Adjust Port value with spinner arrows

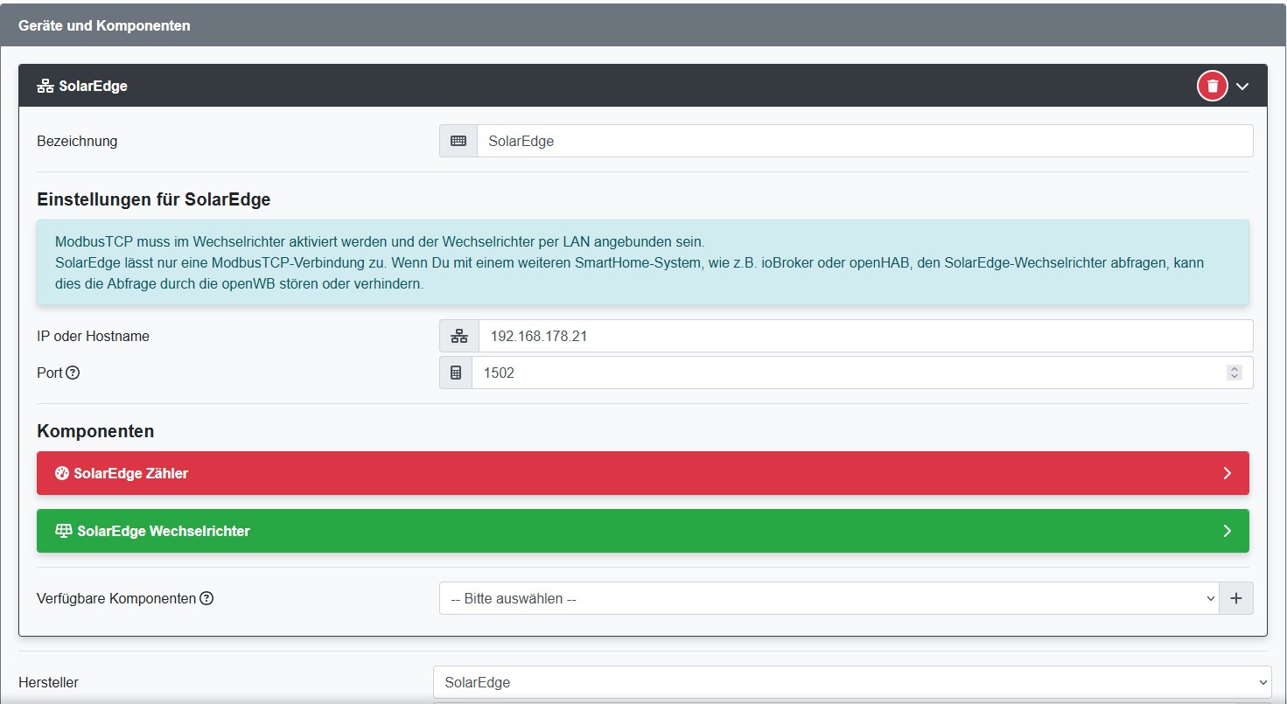[x=1234, y=373]
